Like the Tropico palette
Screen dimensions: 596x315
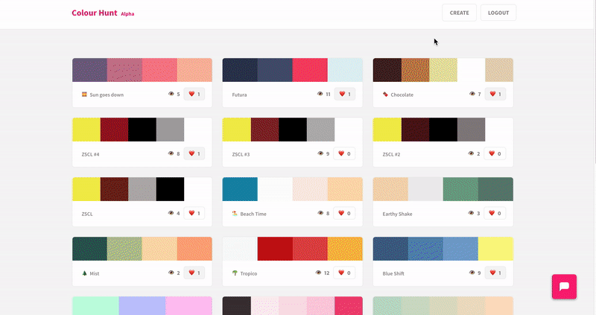(344, 273)
